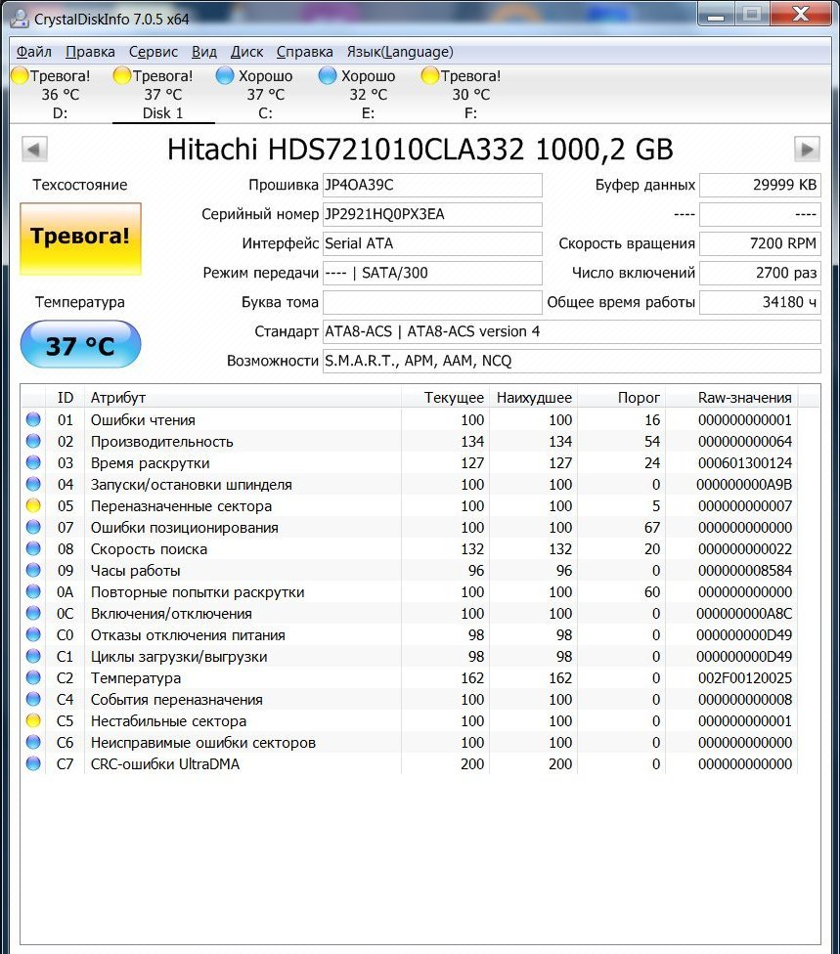The image size is (840, 954).
Task: Click the Raw-значения column header
Action: click(x=731, y=397)
